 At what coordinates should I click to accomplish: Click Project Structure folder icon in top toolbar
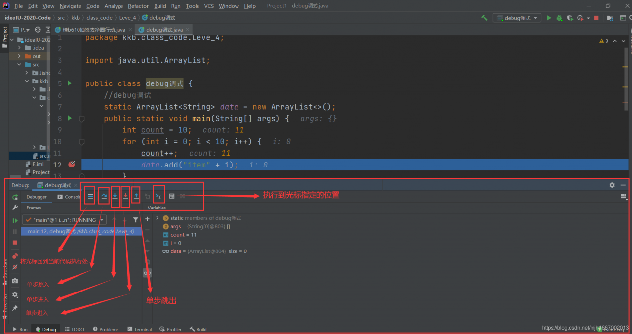pyautogui.click(x=610, y=18)
